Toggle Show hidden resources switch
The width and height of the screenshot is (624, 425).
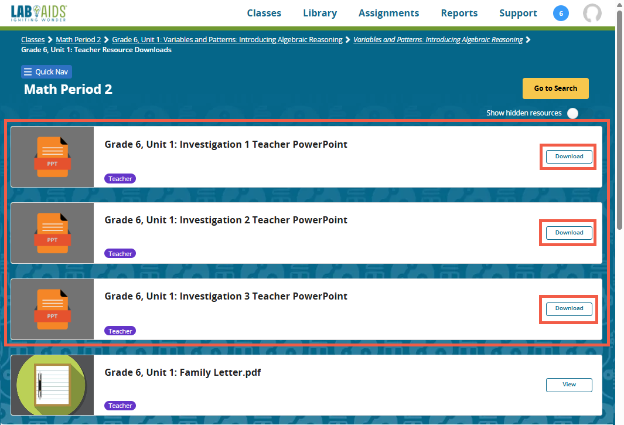coord(572,113)
